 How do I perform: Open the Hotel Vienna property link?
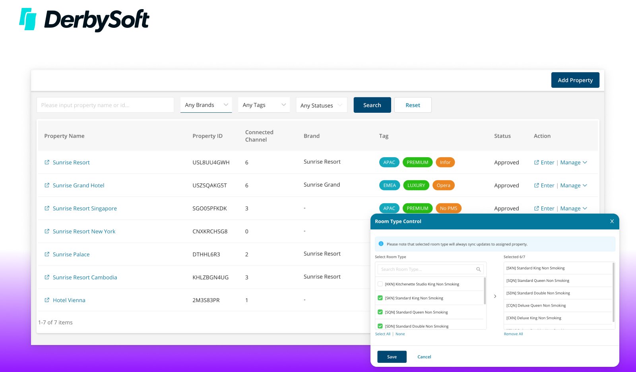point(69,300)
